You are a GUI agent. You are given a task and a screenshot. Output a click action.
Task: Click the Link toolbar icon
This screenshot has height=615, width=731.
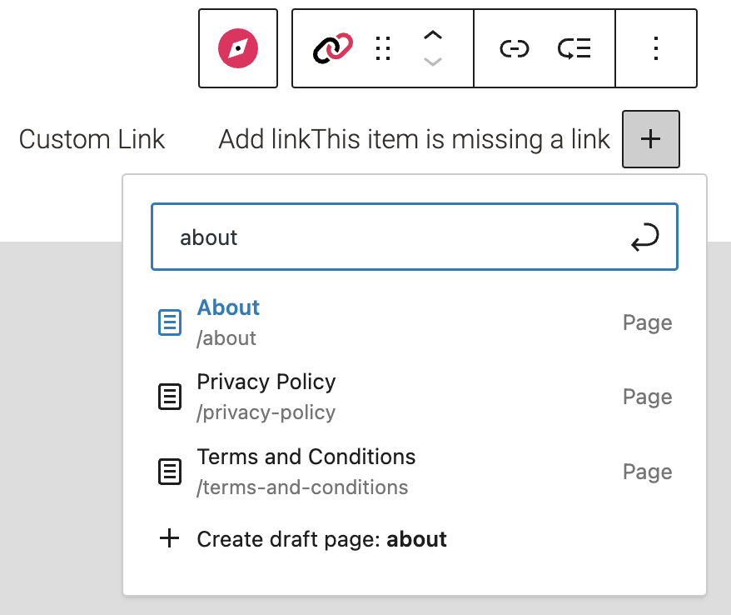tap(514, 48)
